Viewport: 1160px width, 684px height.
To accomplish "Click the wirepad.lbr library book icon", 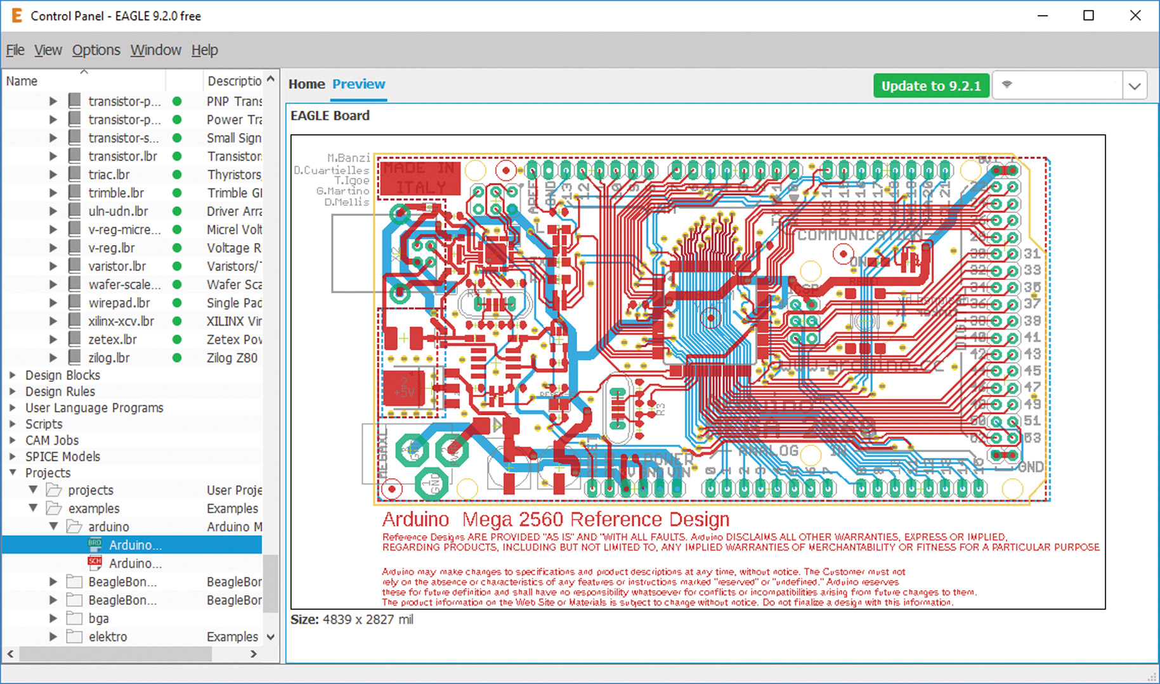I will click(x=74, y=303).
